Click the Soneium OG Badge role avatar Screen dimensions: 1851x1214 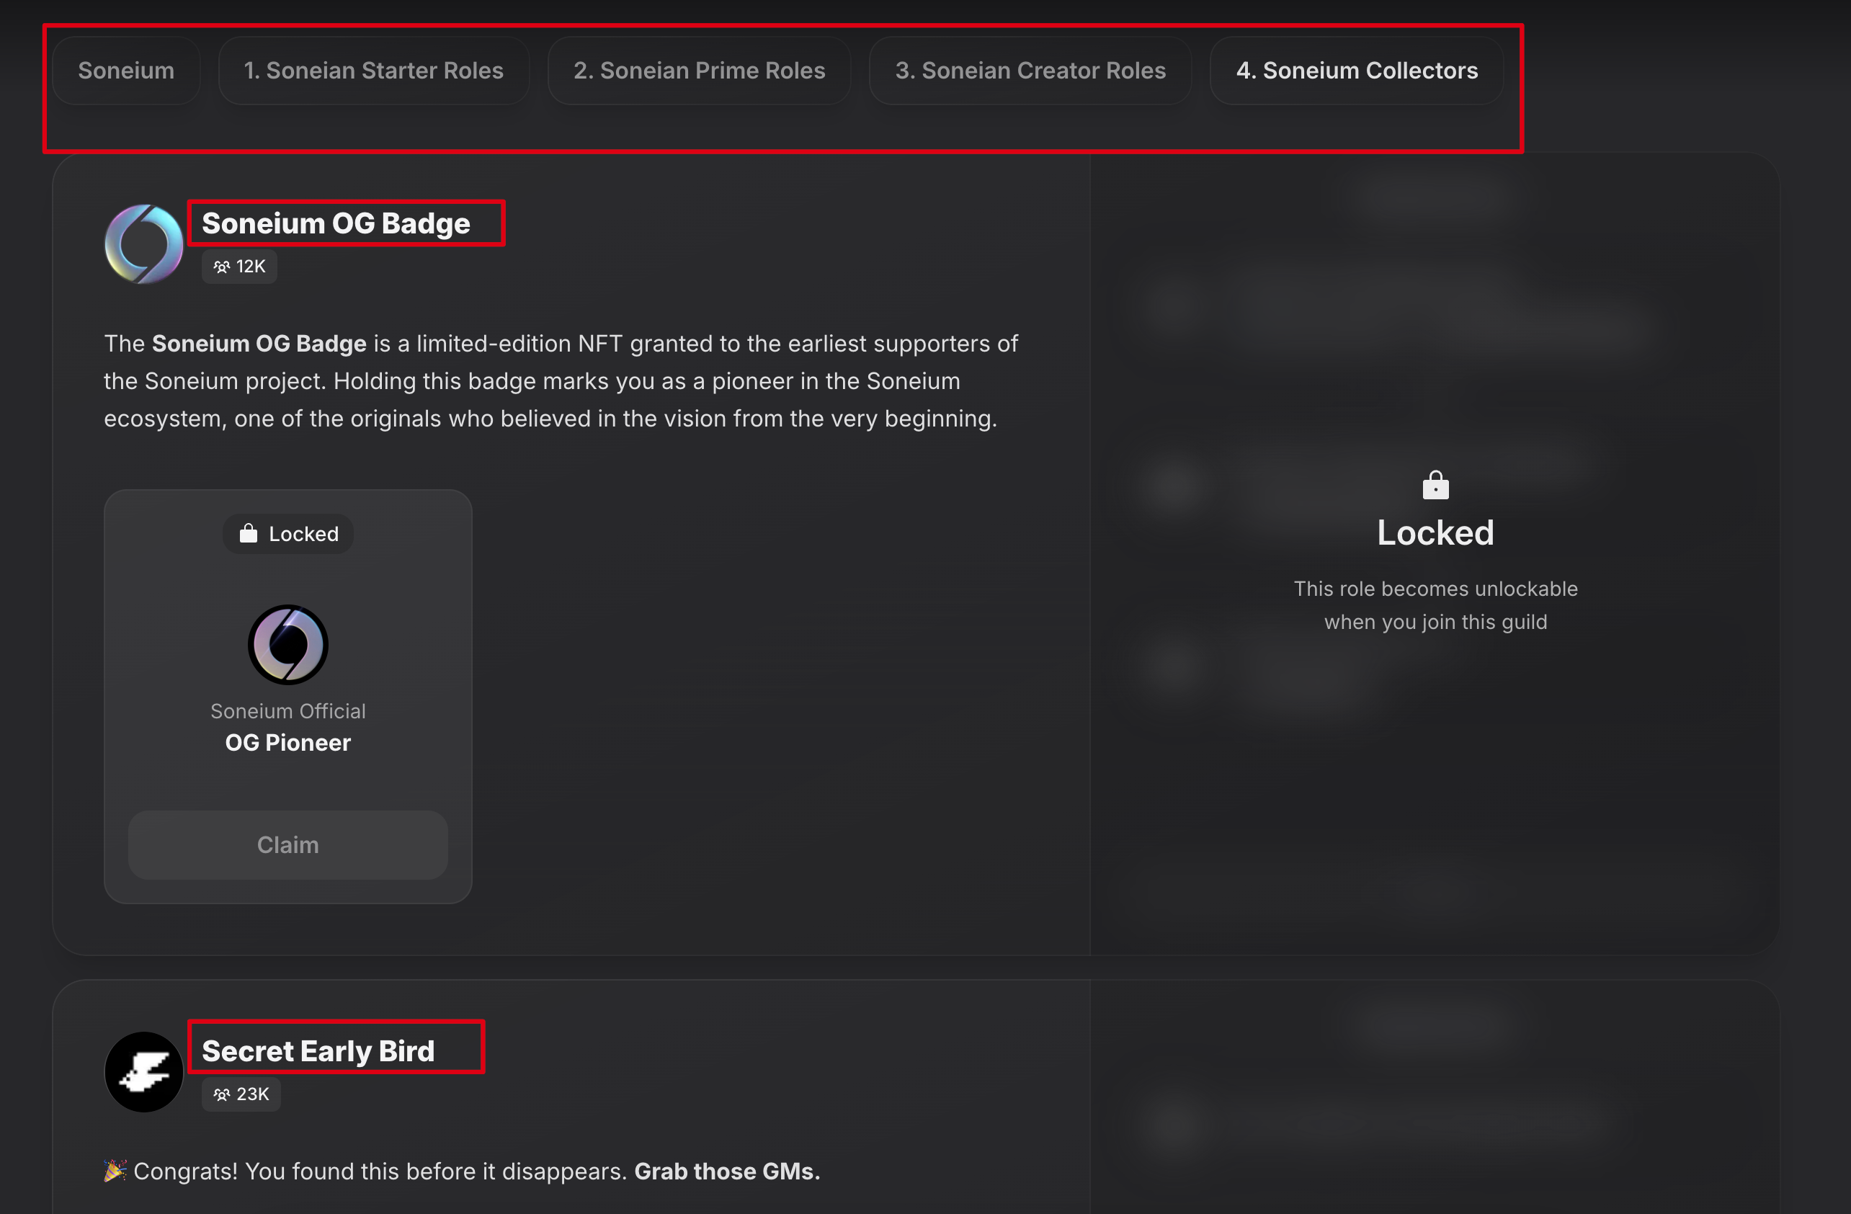coord(144,244)
